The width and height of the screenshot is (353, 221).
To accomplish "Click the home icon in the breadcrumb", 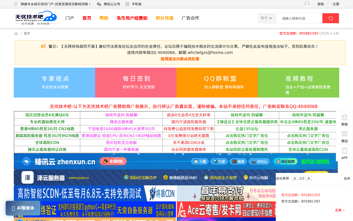I will point(16,33).
